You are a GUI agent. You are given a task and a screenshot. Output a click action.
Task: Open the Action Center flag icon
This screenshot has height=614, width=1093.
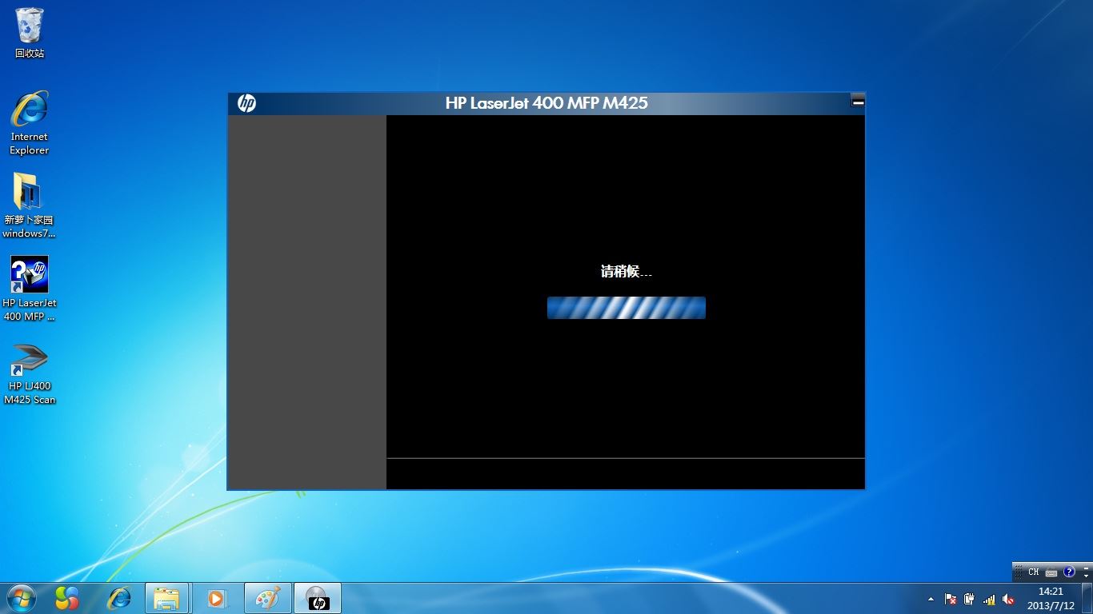point(951,599)
